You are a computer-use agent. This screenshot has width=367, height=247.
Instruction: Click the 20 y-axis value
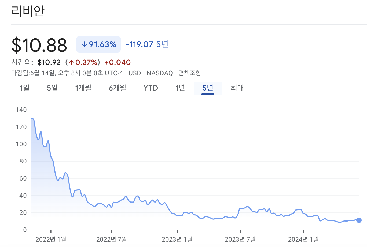point(23,213)
